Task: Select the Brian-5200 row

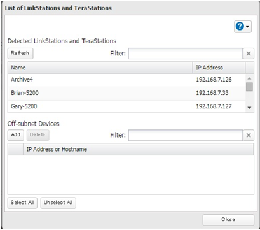Action: point(127,93)
